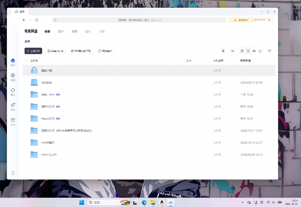The height and width of the screenshot is (207, 301).
Task: Switch to the grid view layout
Action: click(x=254, y=51)
